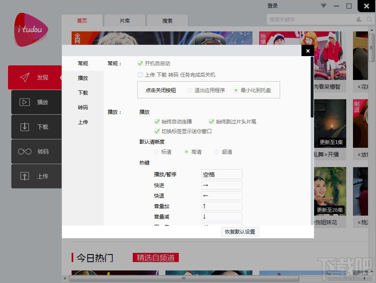
Task: Open the 精选自频道 featured channels link
Action: (155, 257)
